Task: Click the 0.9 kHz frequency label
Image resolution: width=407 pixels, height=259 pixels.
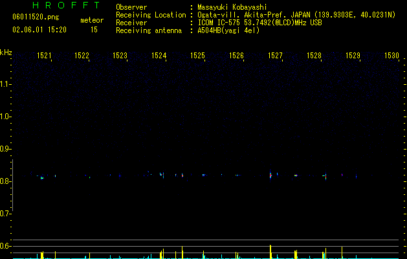Action: pyautogui.click(x=6, y=149)
